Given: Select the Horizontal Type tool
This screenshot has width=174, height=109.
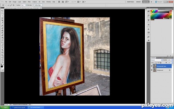Looking at the screenshot, I should [2, 48].
